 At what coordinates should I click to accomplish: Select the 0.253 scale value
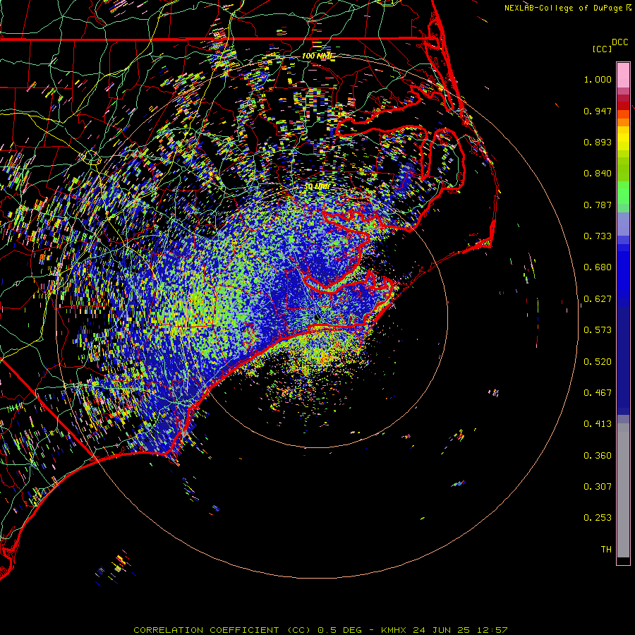point(598,518)
